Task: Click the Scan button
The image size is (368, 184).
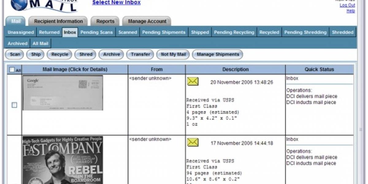Action: 15,54
